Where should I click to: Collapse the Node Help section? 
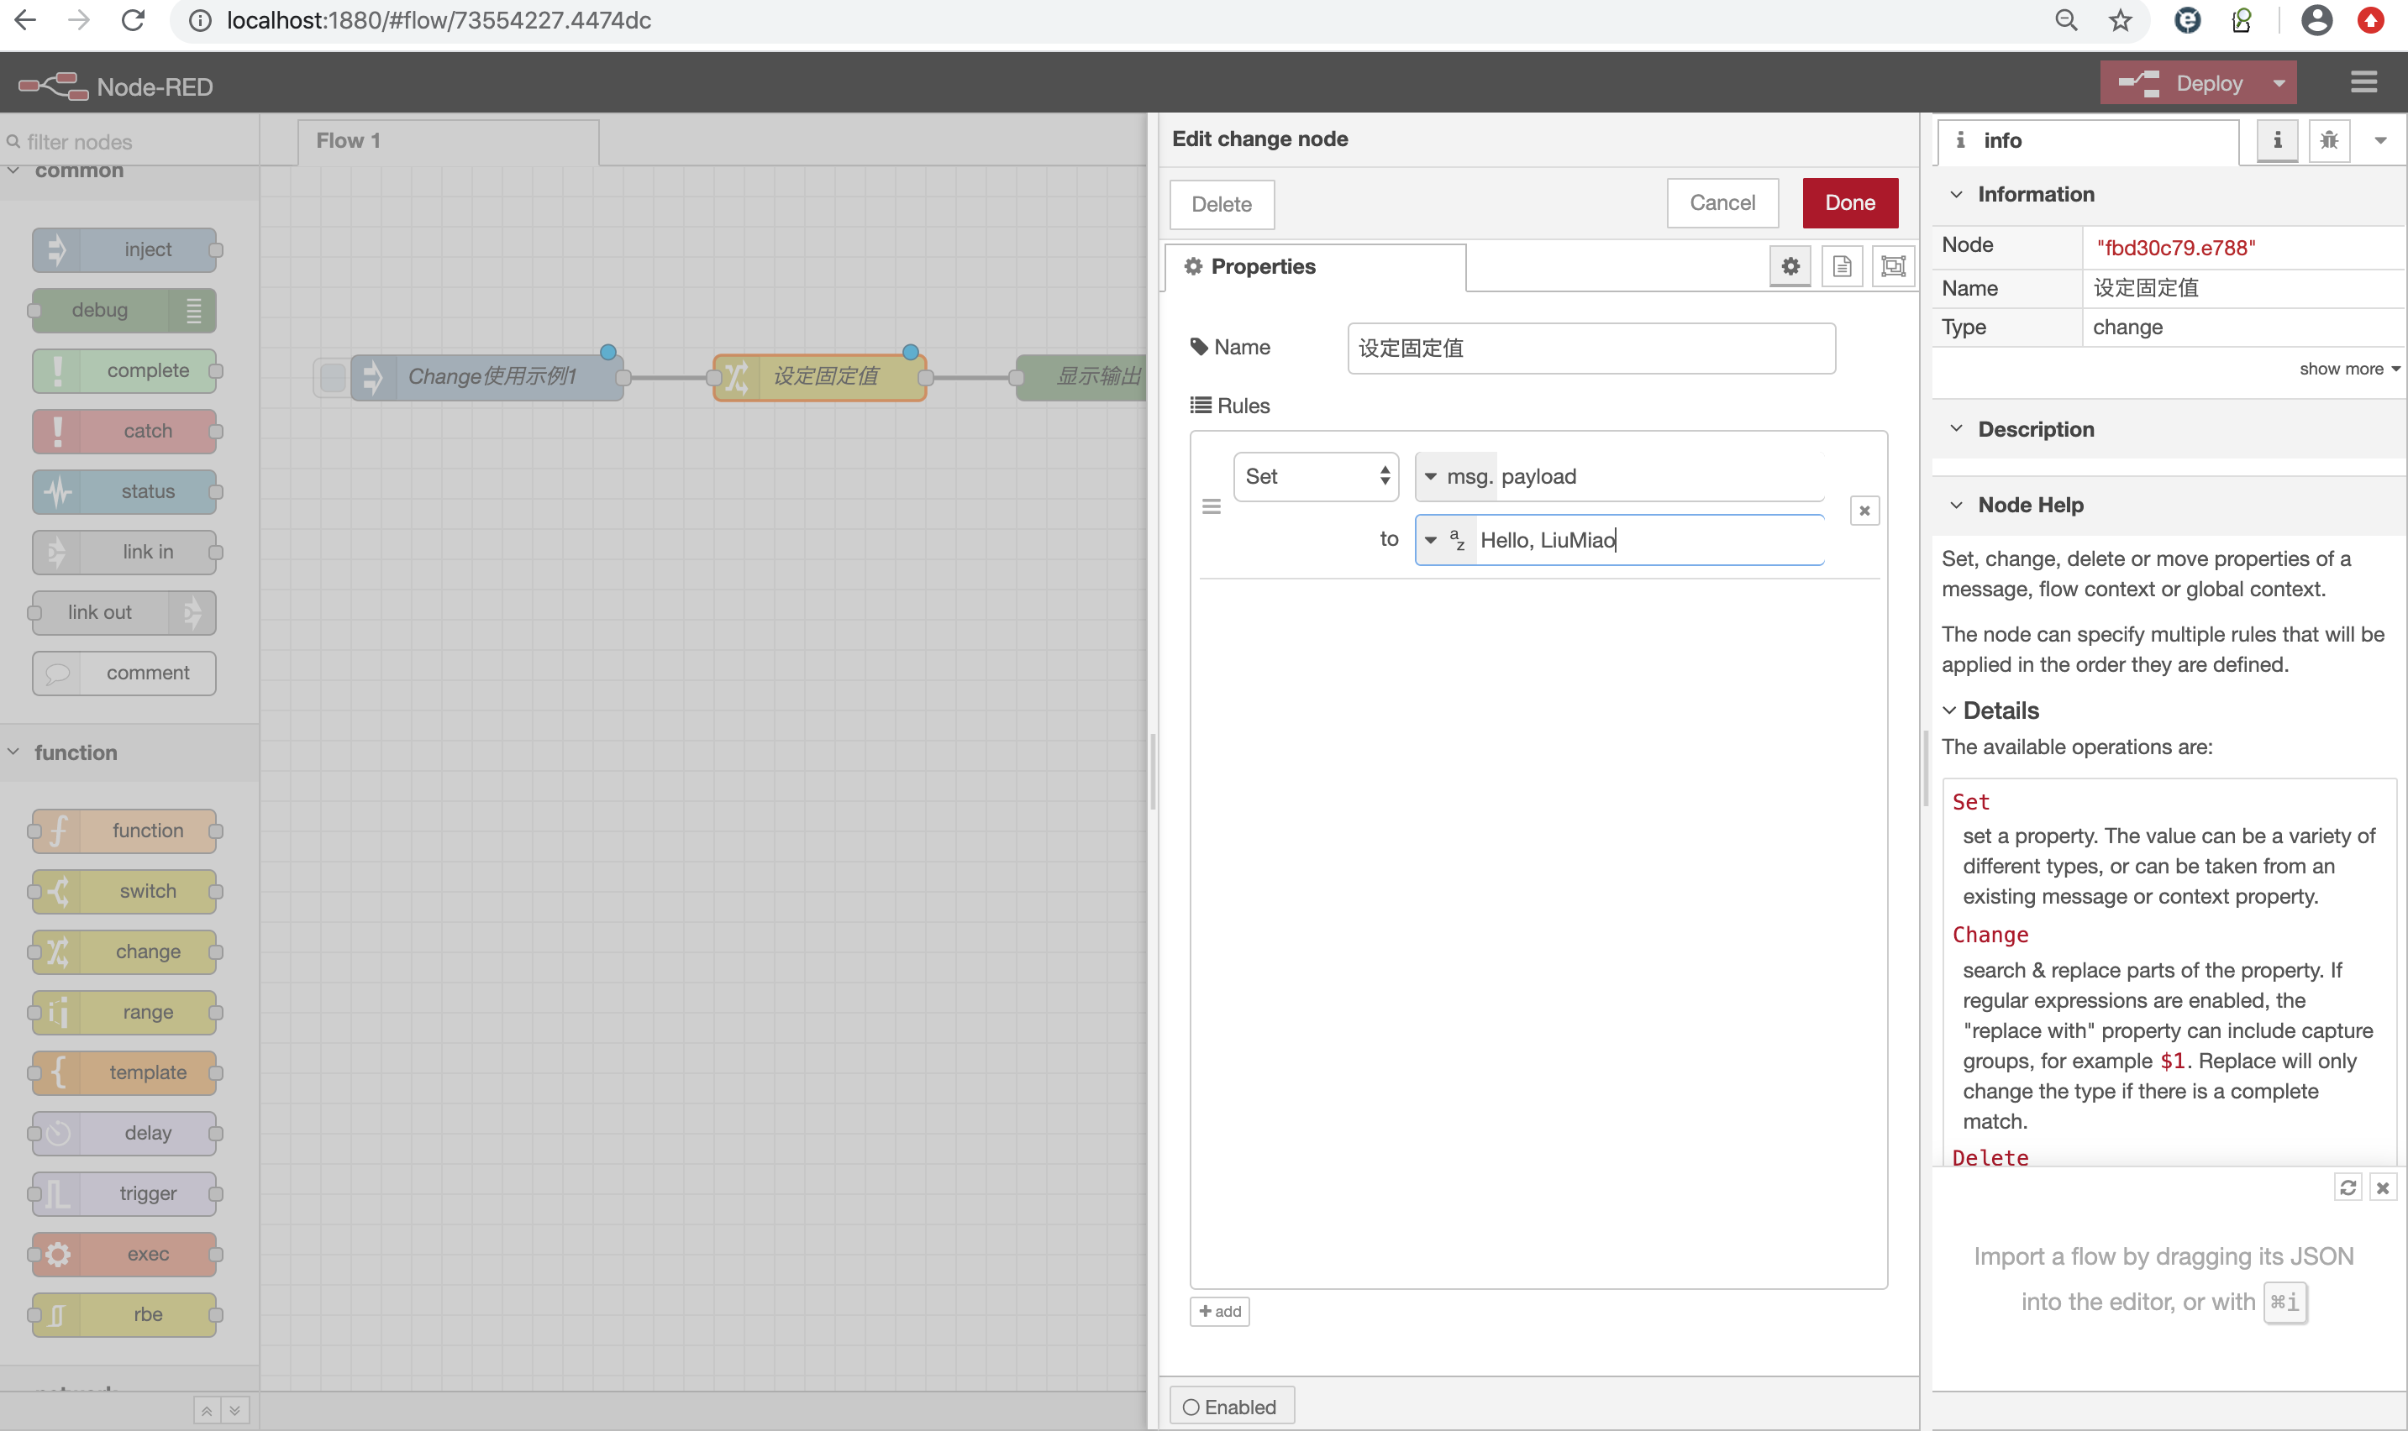[x=1957, y=506]
